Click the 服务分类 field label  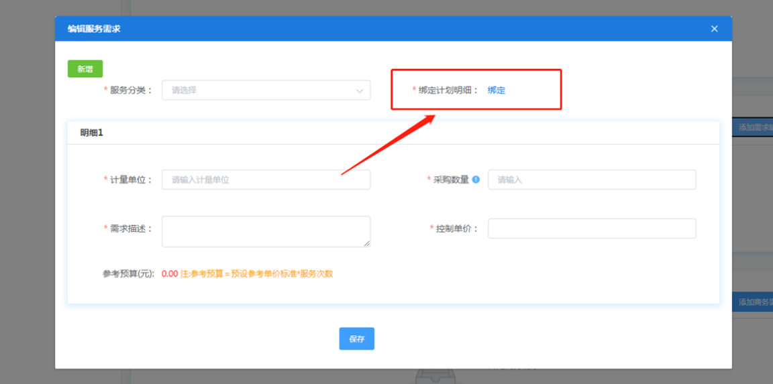click(x=131, y=90)
